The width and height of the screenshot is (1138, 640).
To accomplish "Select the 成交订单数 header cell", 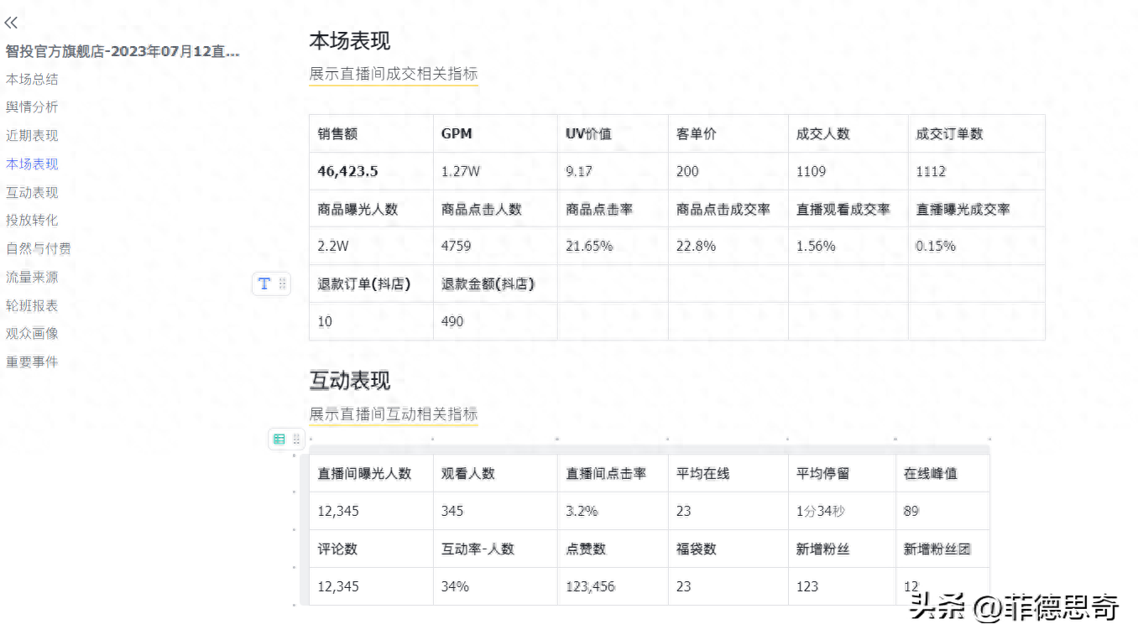I will [977, 133].
